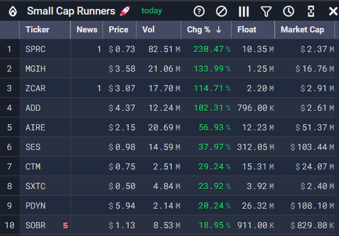Viewport: 339px width, 236px height.
Task: Click the price $ 4.37 cell
Action: click(122, 108)
